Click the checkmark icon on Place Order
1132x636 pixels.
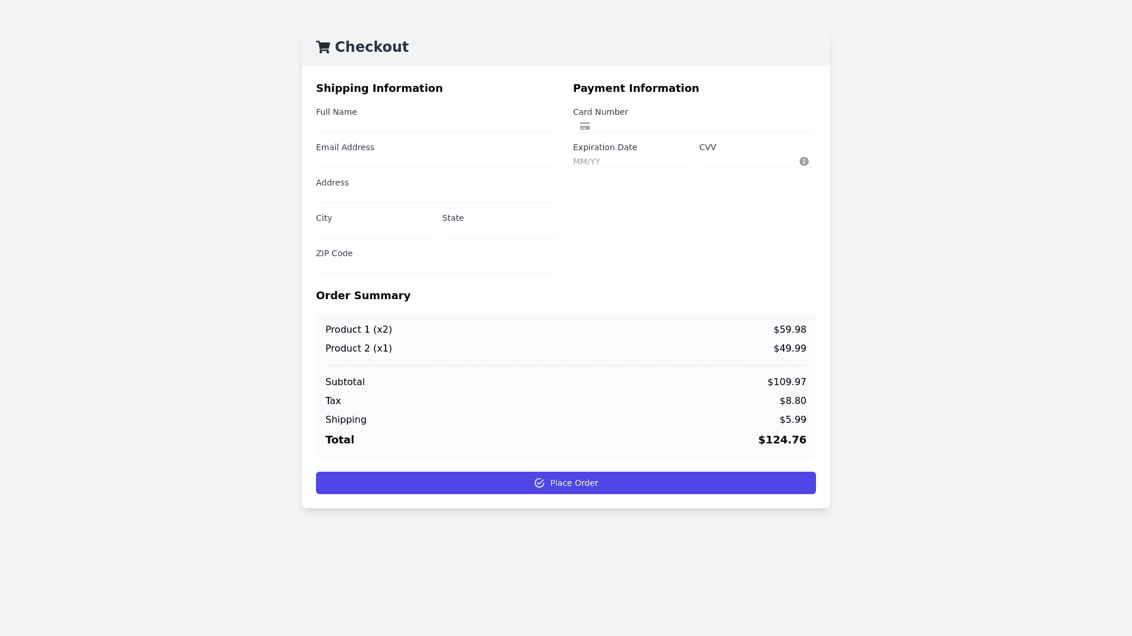tap(539, 483)
